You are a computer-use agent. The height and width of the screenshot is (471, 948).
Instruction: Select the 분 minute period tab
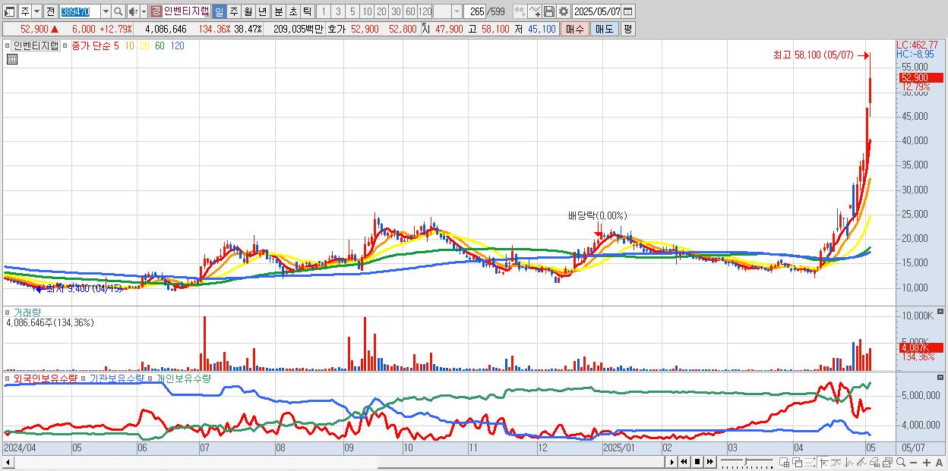coord(279,11)
